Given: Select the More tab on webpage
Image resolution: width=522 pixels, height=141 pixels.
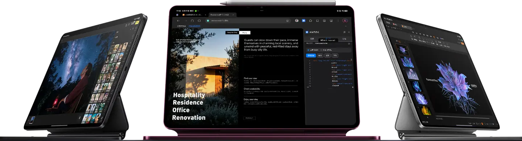Looking at the screenshot, I should click(x=245, y=33).
